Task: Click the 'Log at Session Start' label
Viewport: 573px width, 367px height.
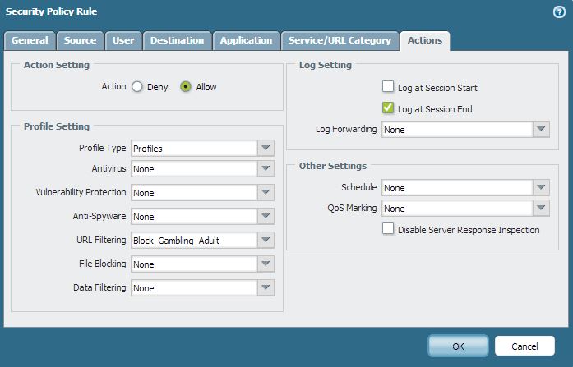Action: (437, 88)
